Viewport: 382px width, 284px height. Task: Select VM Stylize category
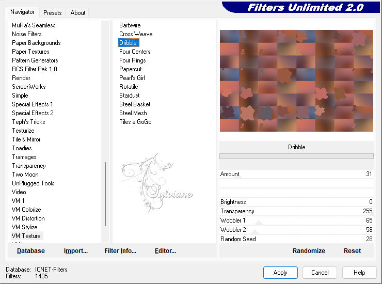[25, 227]
